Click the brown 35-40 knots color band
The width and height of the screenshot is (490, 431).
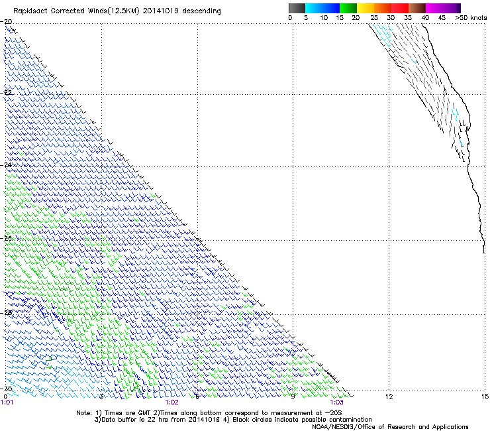(417, 8)
